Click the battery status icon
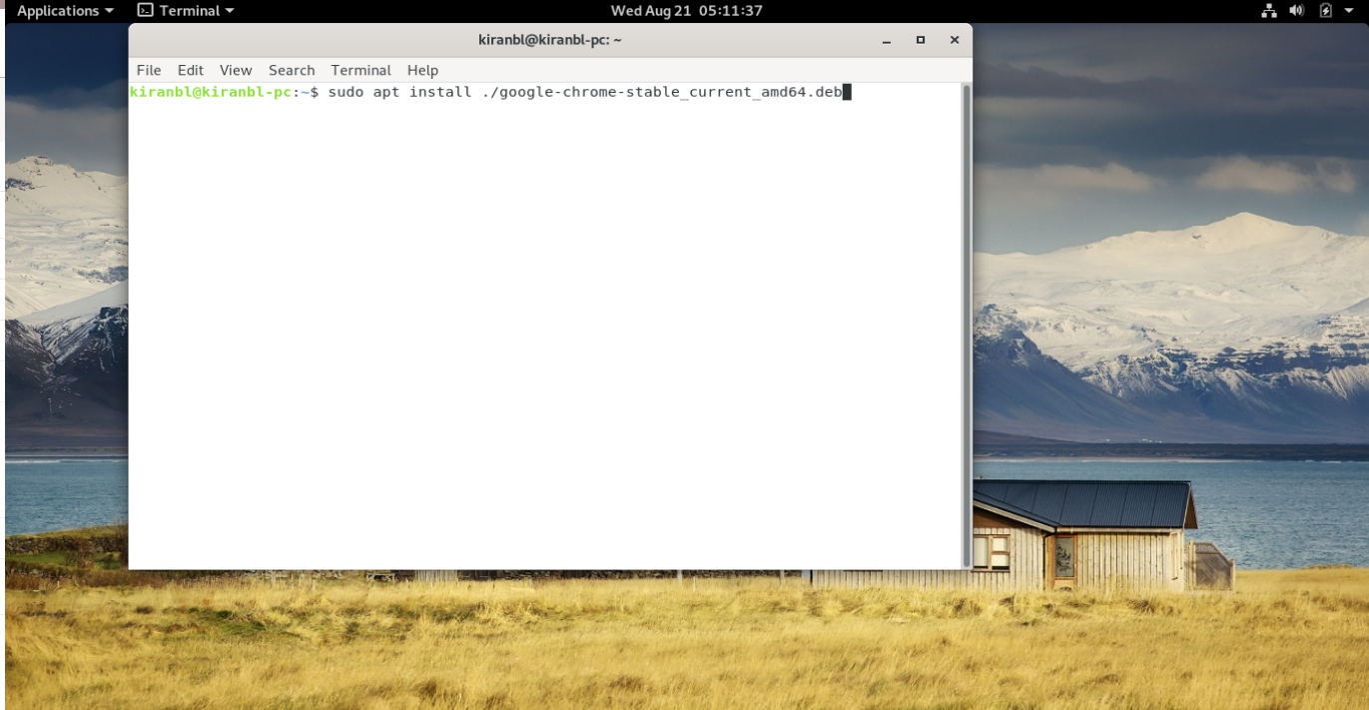The height and width of the screenshot is (710, 1369). (x=1325, y=11)
